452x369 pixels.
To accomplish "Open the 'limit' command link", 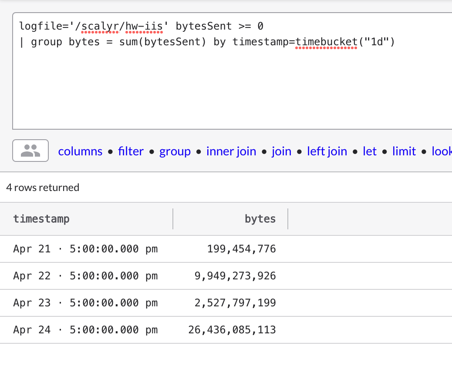I will 404,151.
